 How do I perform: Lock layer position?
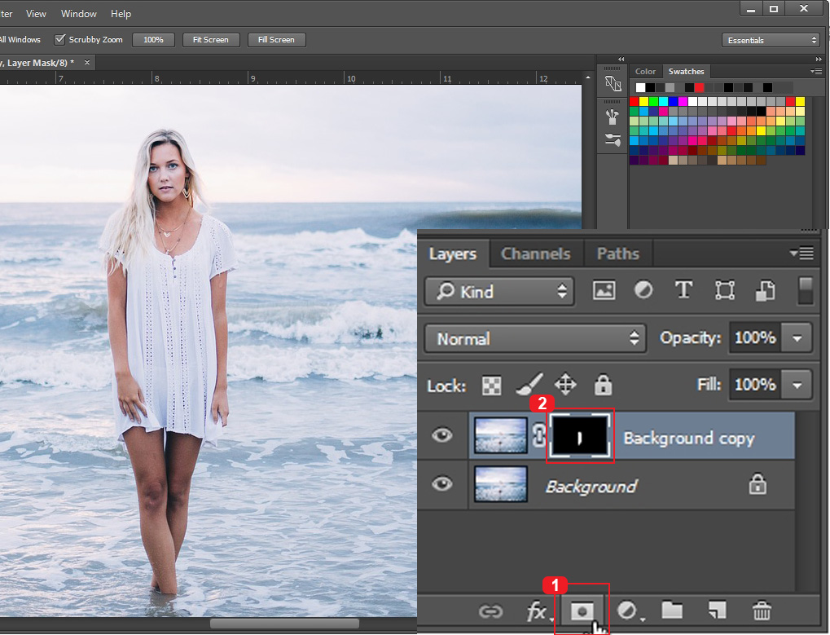(565, 385)
